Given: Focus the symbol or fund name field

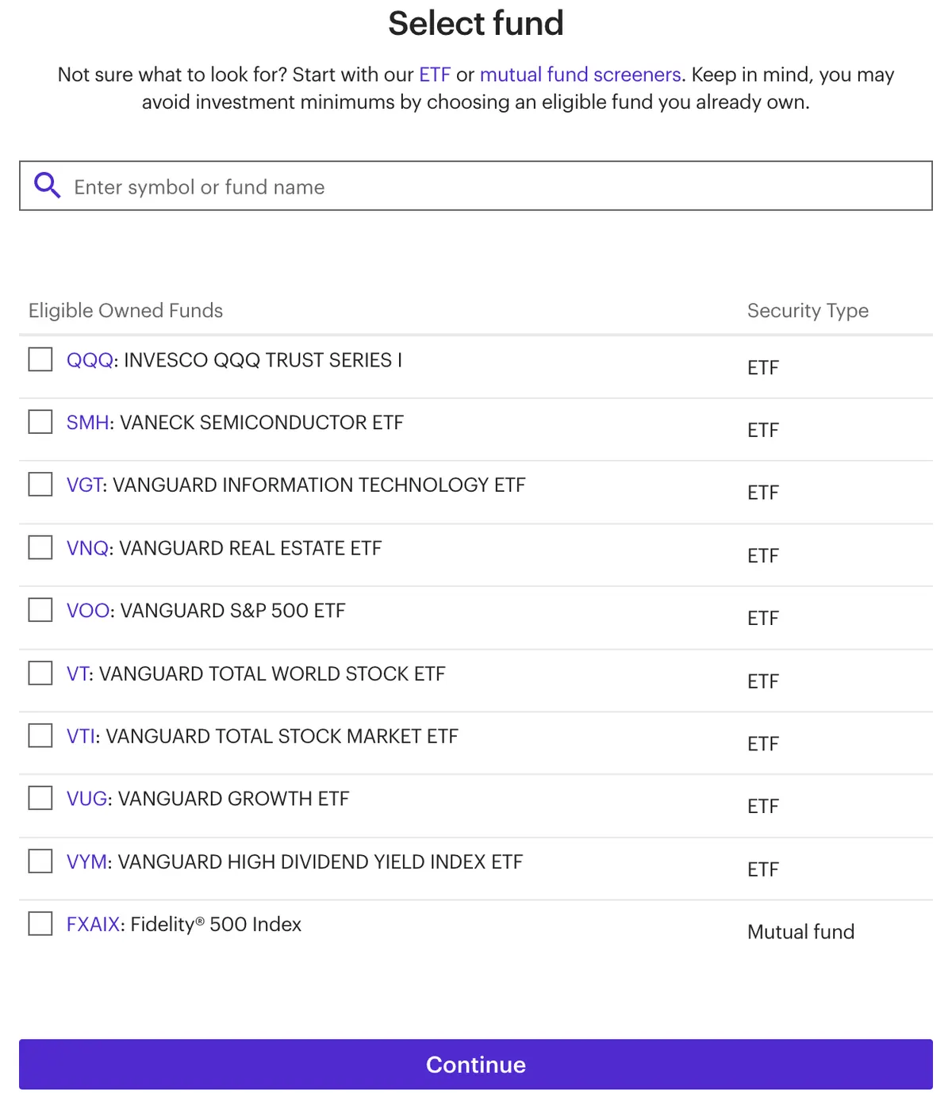Looking at the screenshot, I should 476,186.
